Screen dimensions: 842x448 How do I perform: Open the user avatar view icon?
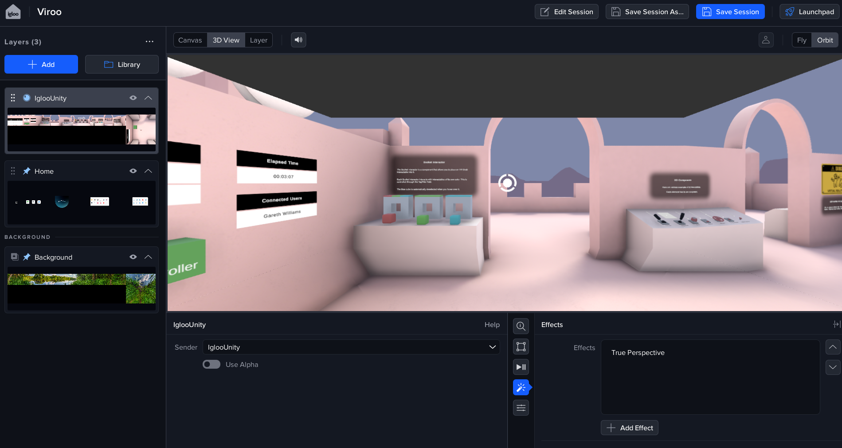point(766,40)
